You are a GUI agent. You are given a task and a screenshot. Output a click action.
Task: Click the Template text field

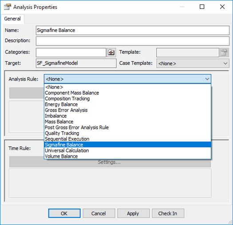click(188, 52)
